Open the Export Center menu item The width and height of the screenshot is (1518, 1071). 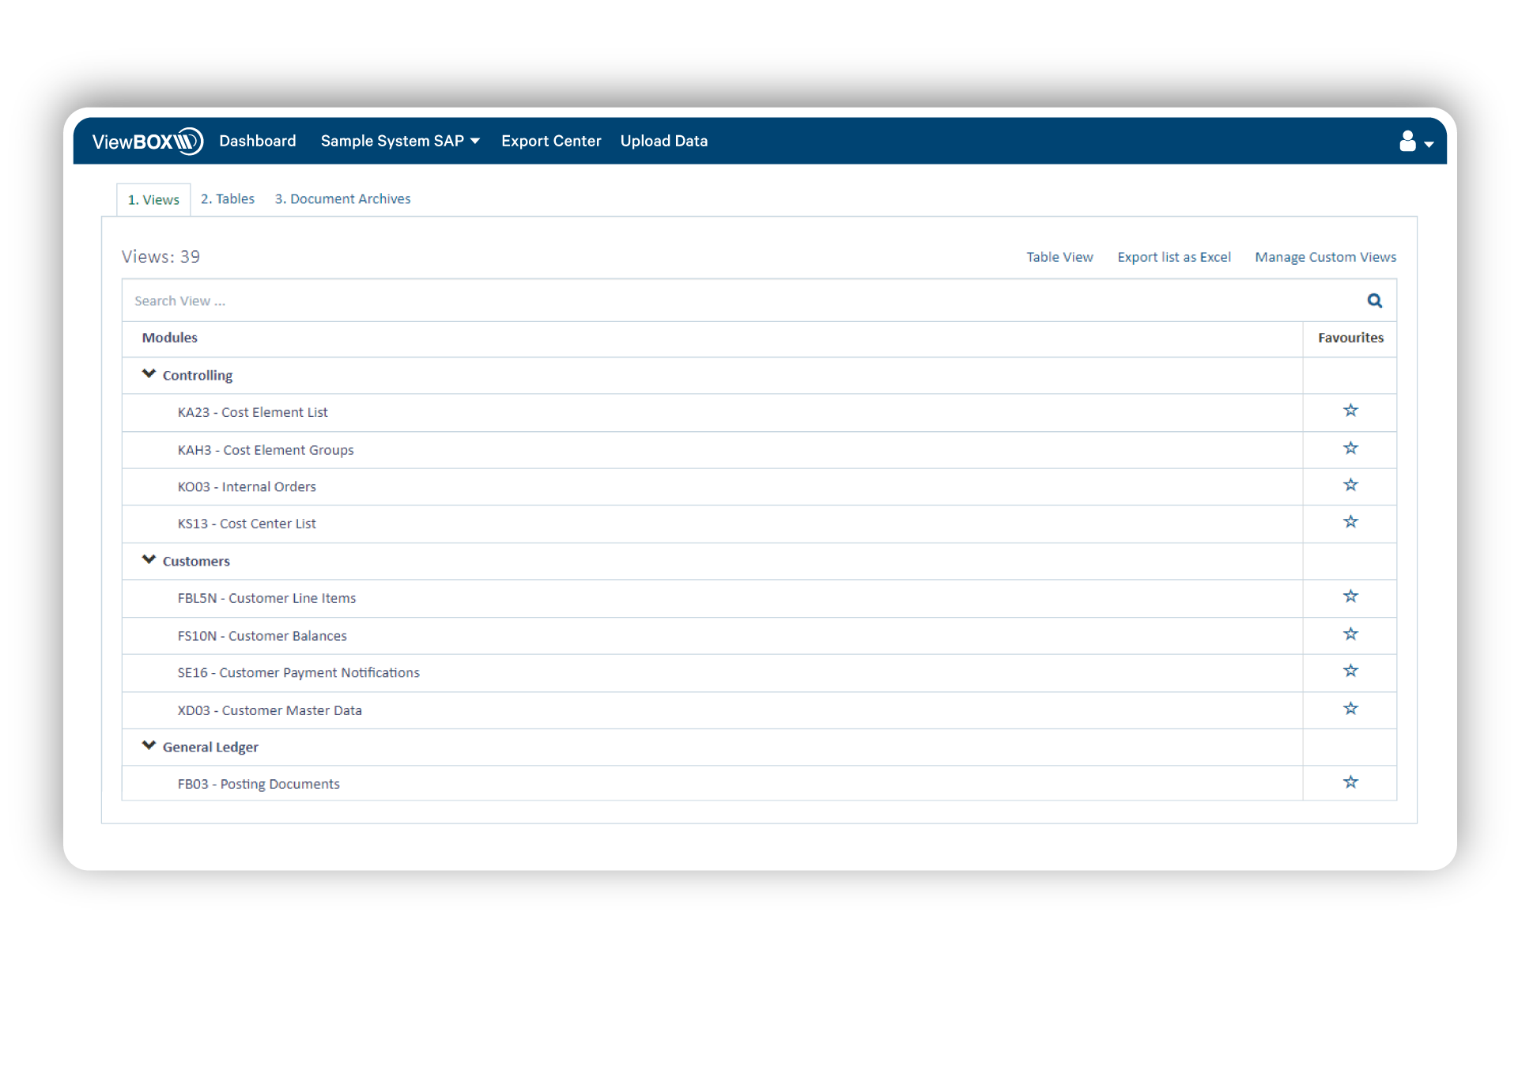click(x=553, y=142)
